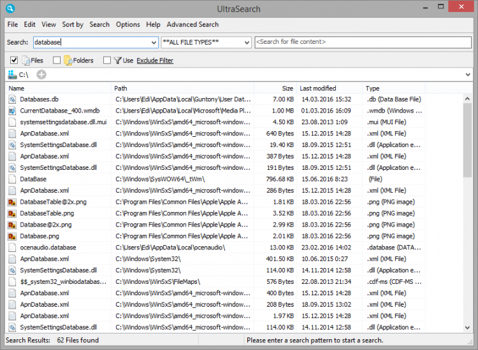Click icon of ApnDatabase.xml 208 Bytes row
The width and height of the screenshot is (478, 350).
(x=12, y=305)
